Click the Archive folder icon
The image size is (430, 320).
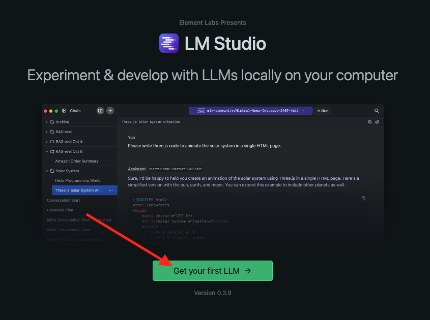pyautogui.click(x=52, y=122)
